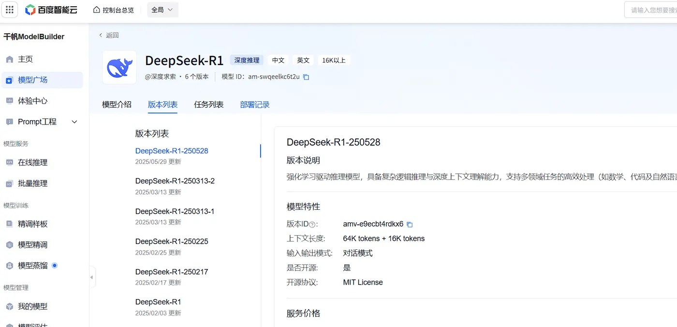
Task: Click the 模型广场 star icon
Action: click(x=9, y=80)
